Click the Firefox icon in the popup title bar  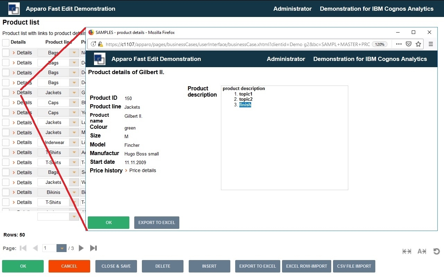pos(91,32)
